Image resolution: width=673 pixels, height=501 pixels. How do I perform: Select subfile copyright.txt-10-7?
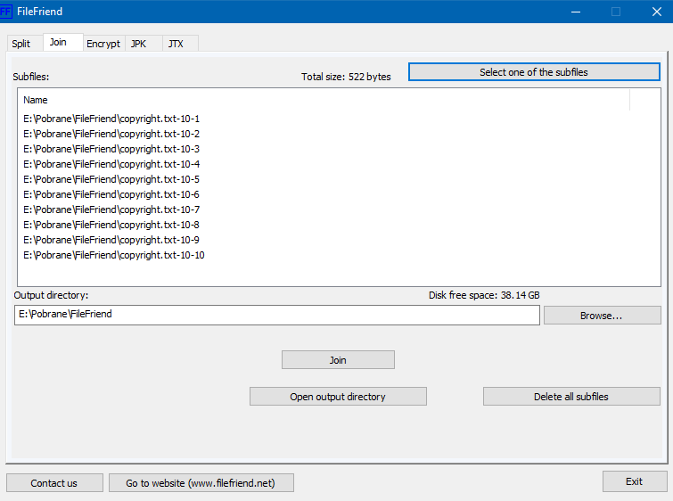pyautogui.click(x=111, y=209)
